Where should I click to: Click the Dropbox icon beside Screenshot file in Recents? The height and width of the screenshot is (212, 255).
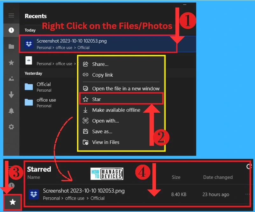(x=29, y=44)
